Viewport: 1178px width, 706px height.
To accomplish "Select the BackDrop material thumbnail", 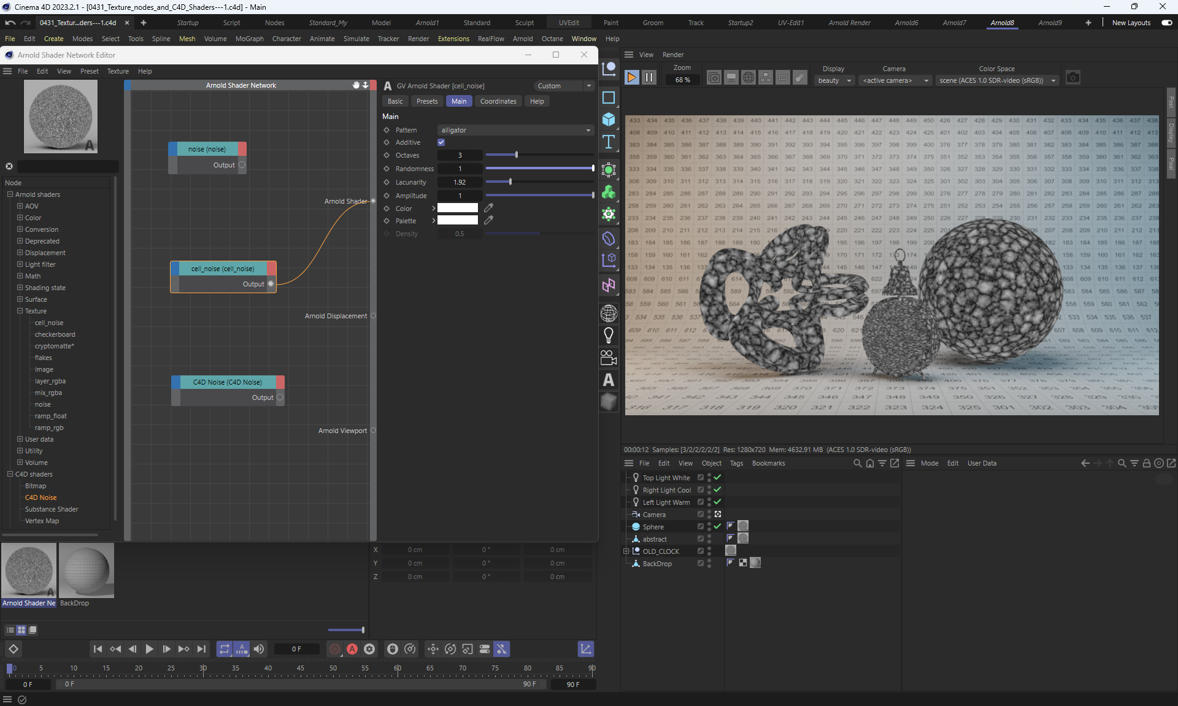I will (x=87, y=570).
